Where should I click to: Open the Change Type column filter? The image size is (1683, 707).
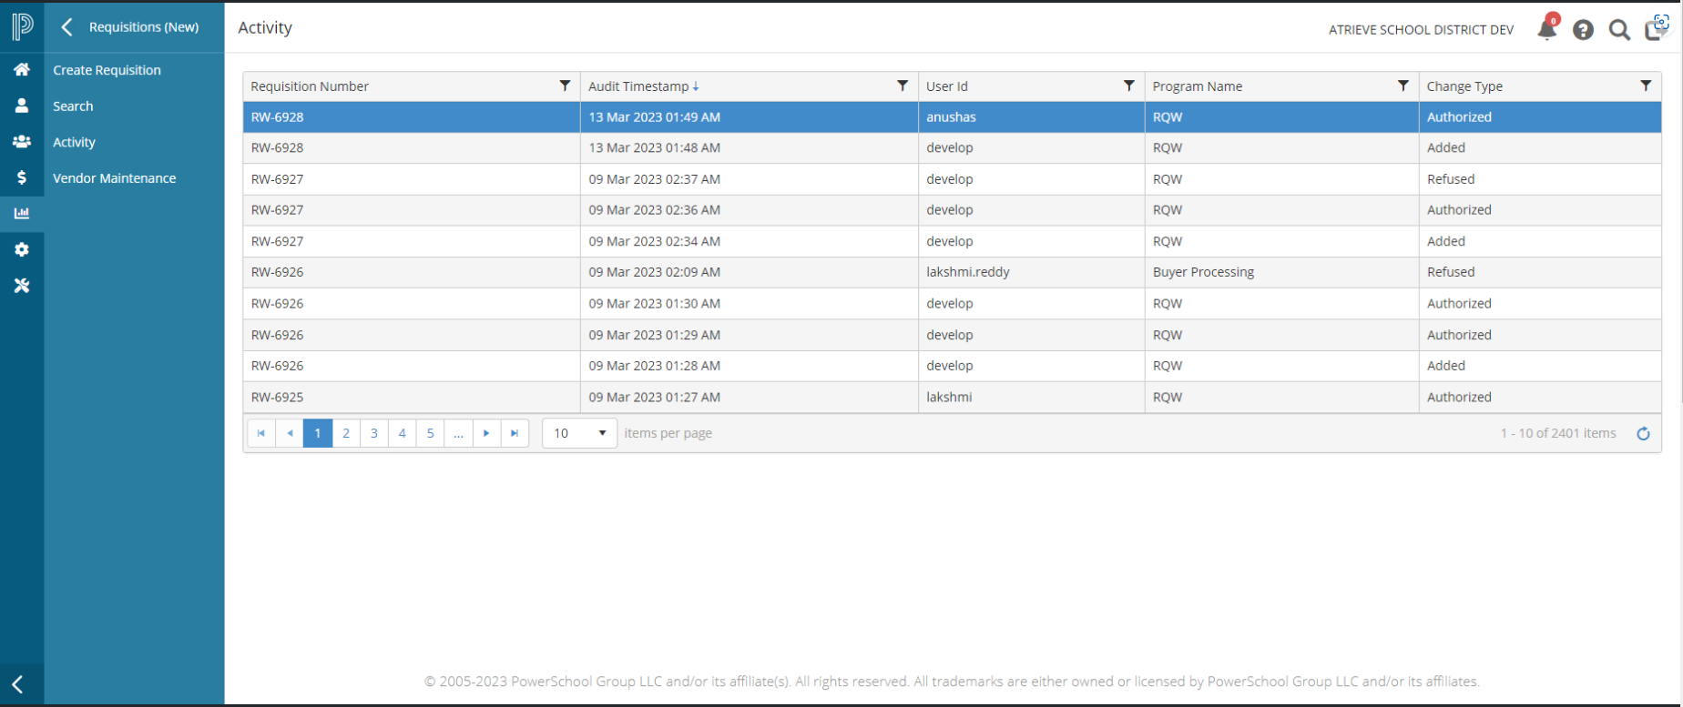pos(1645,86)
